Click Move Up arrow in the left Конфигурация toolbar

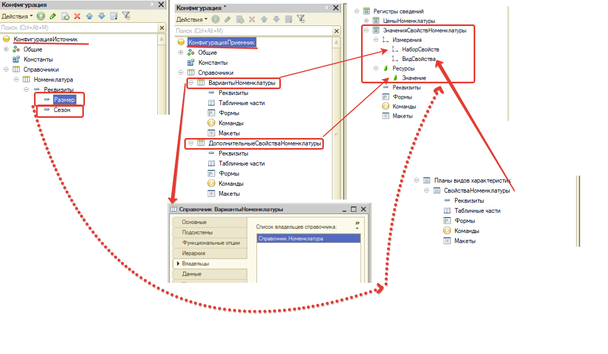pos(90,16)
